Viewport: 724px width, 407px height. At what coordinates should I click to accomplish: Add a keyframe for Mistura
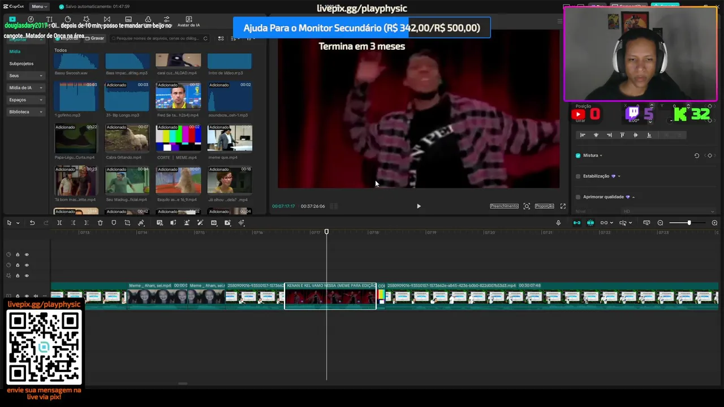click(710, 155)
